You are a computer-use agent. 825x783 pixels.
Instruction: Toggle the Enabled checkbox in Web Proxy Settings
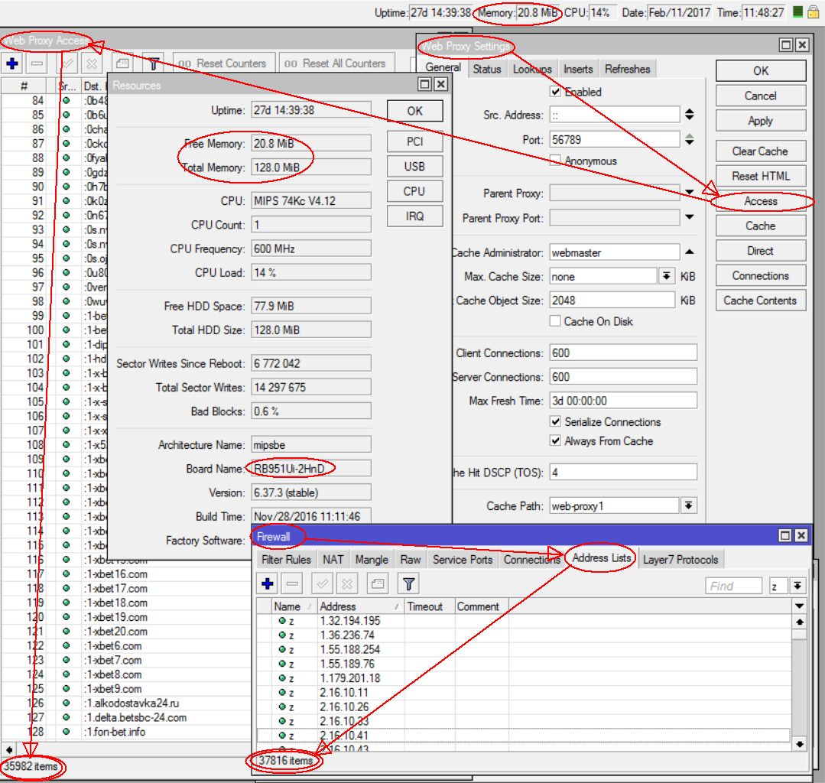click(556, 92)
